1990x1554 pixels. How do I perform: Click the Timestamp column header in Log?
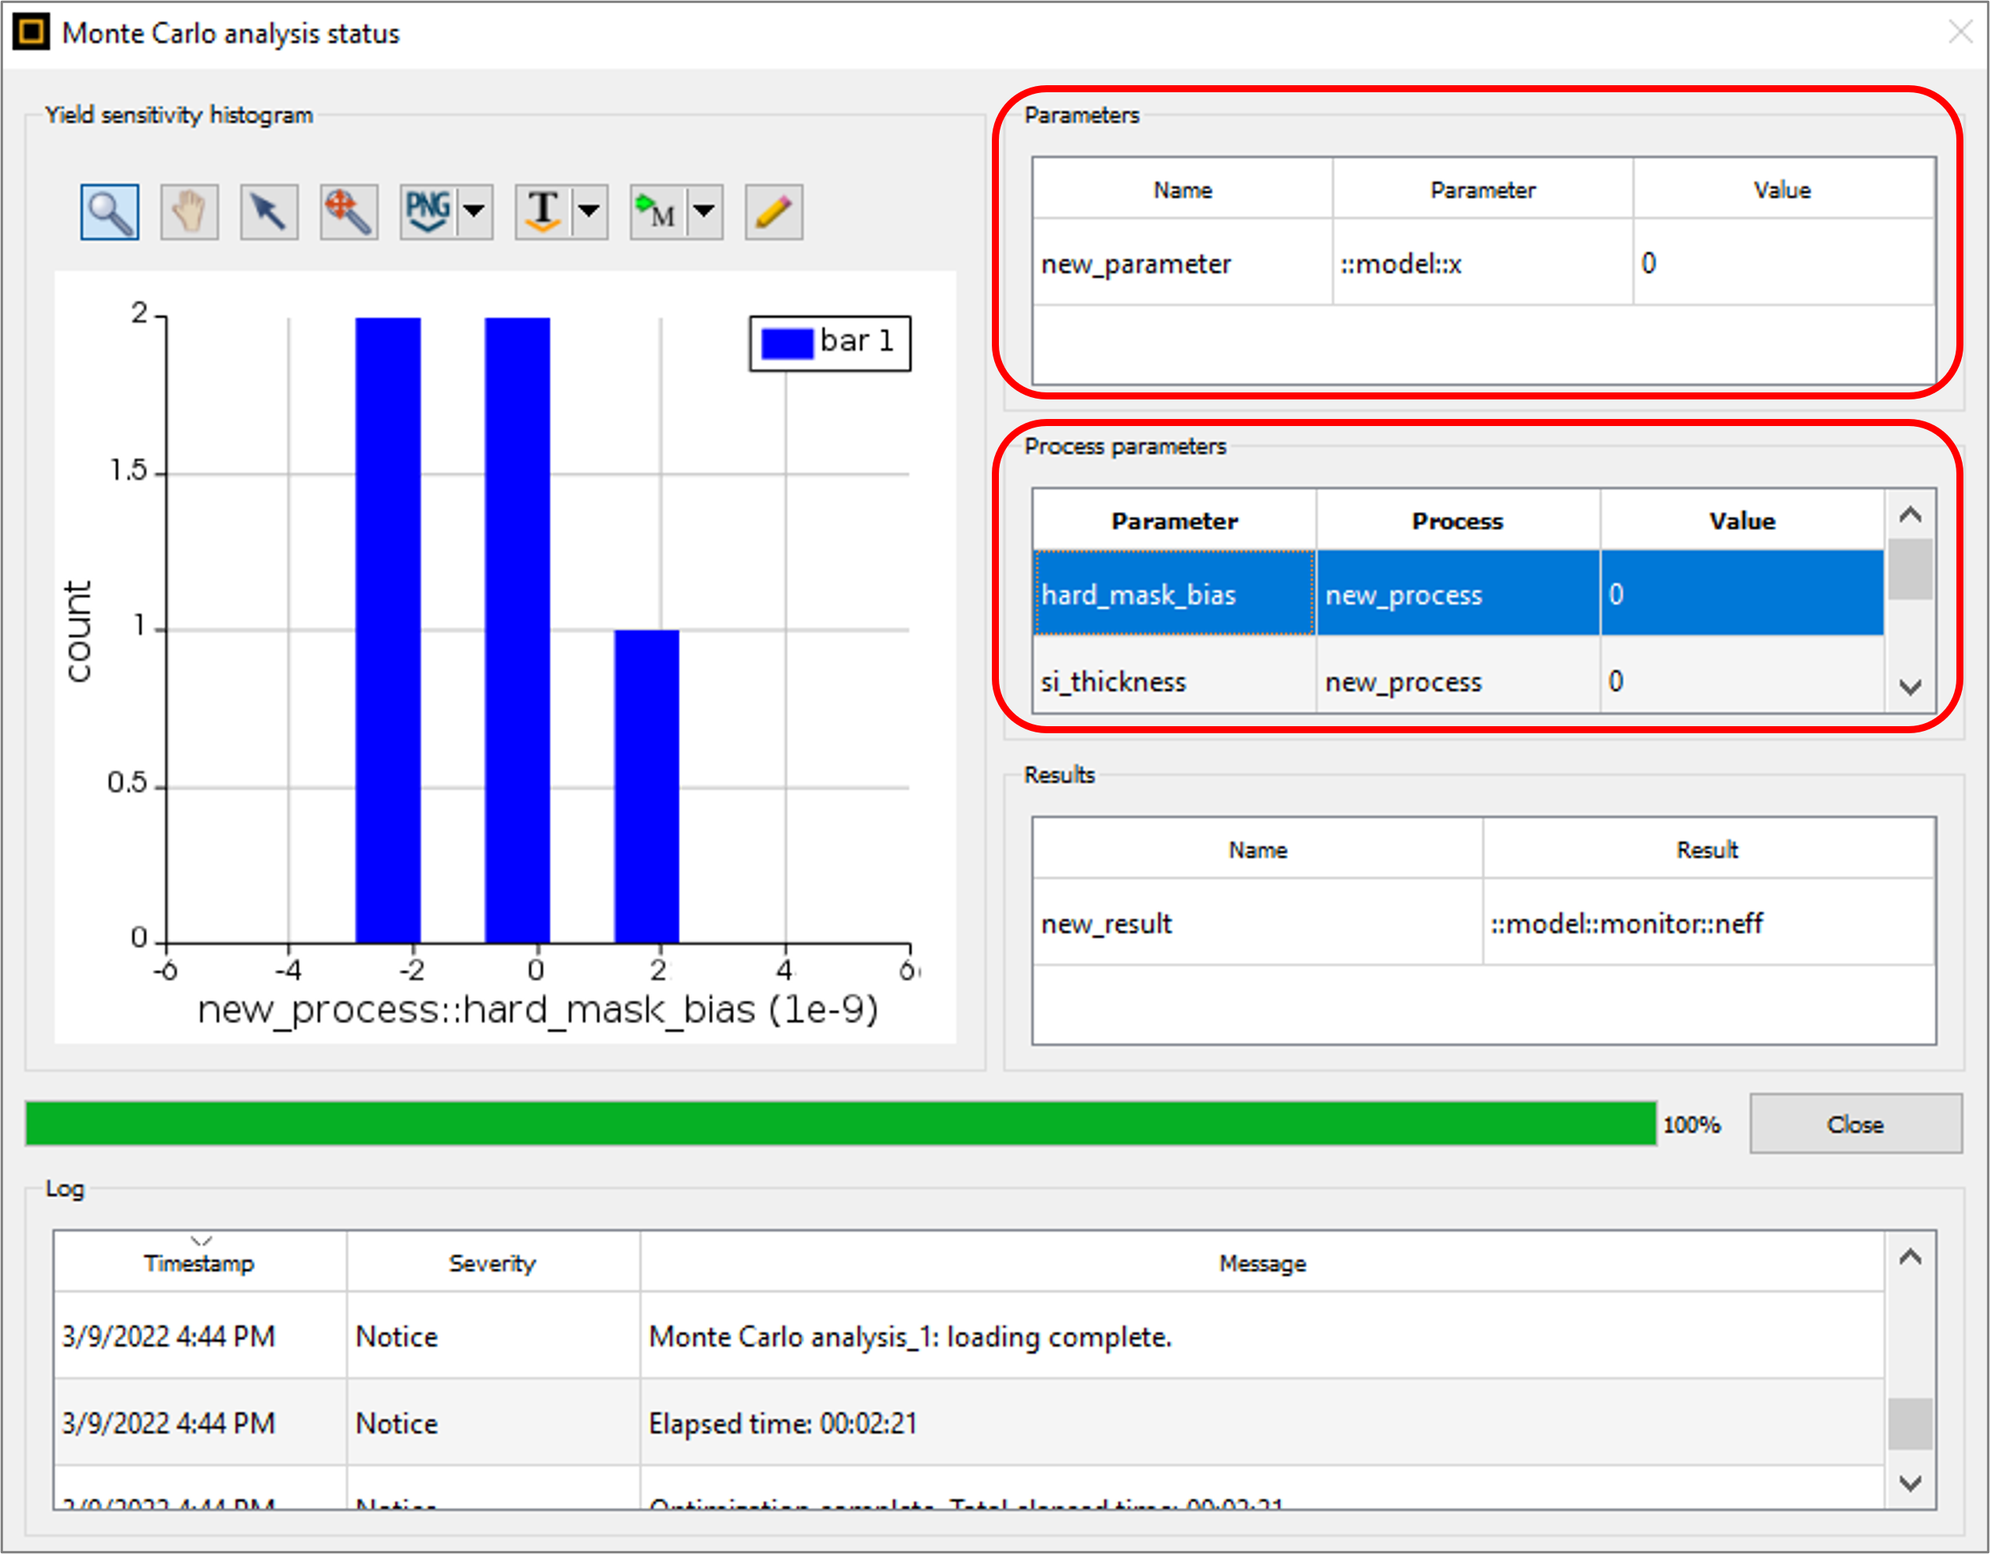click(199, 1262)
